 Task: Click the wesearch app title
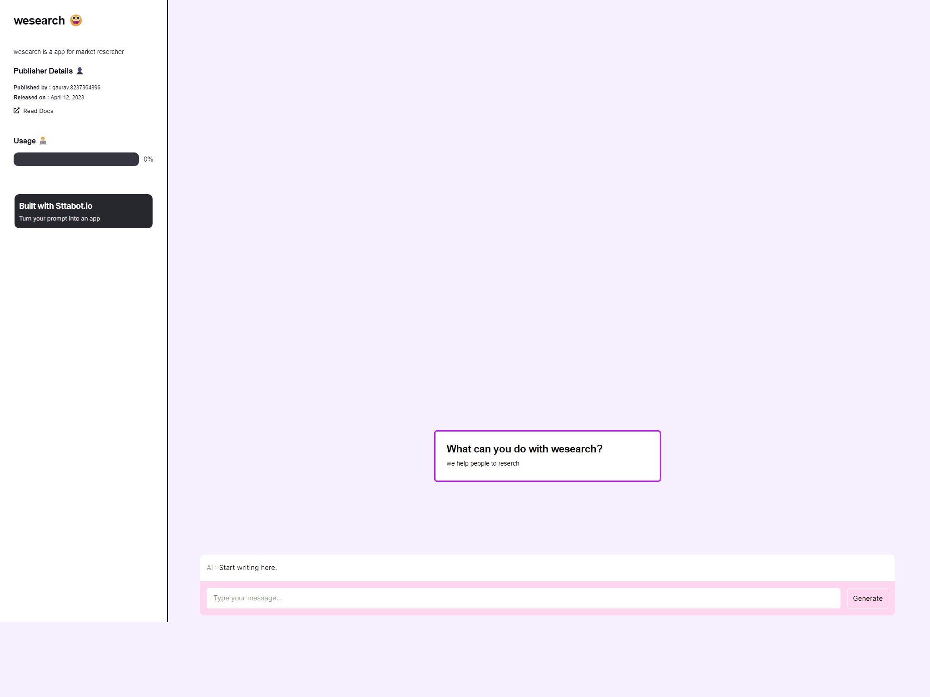click(x=39, y=20)
